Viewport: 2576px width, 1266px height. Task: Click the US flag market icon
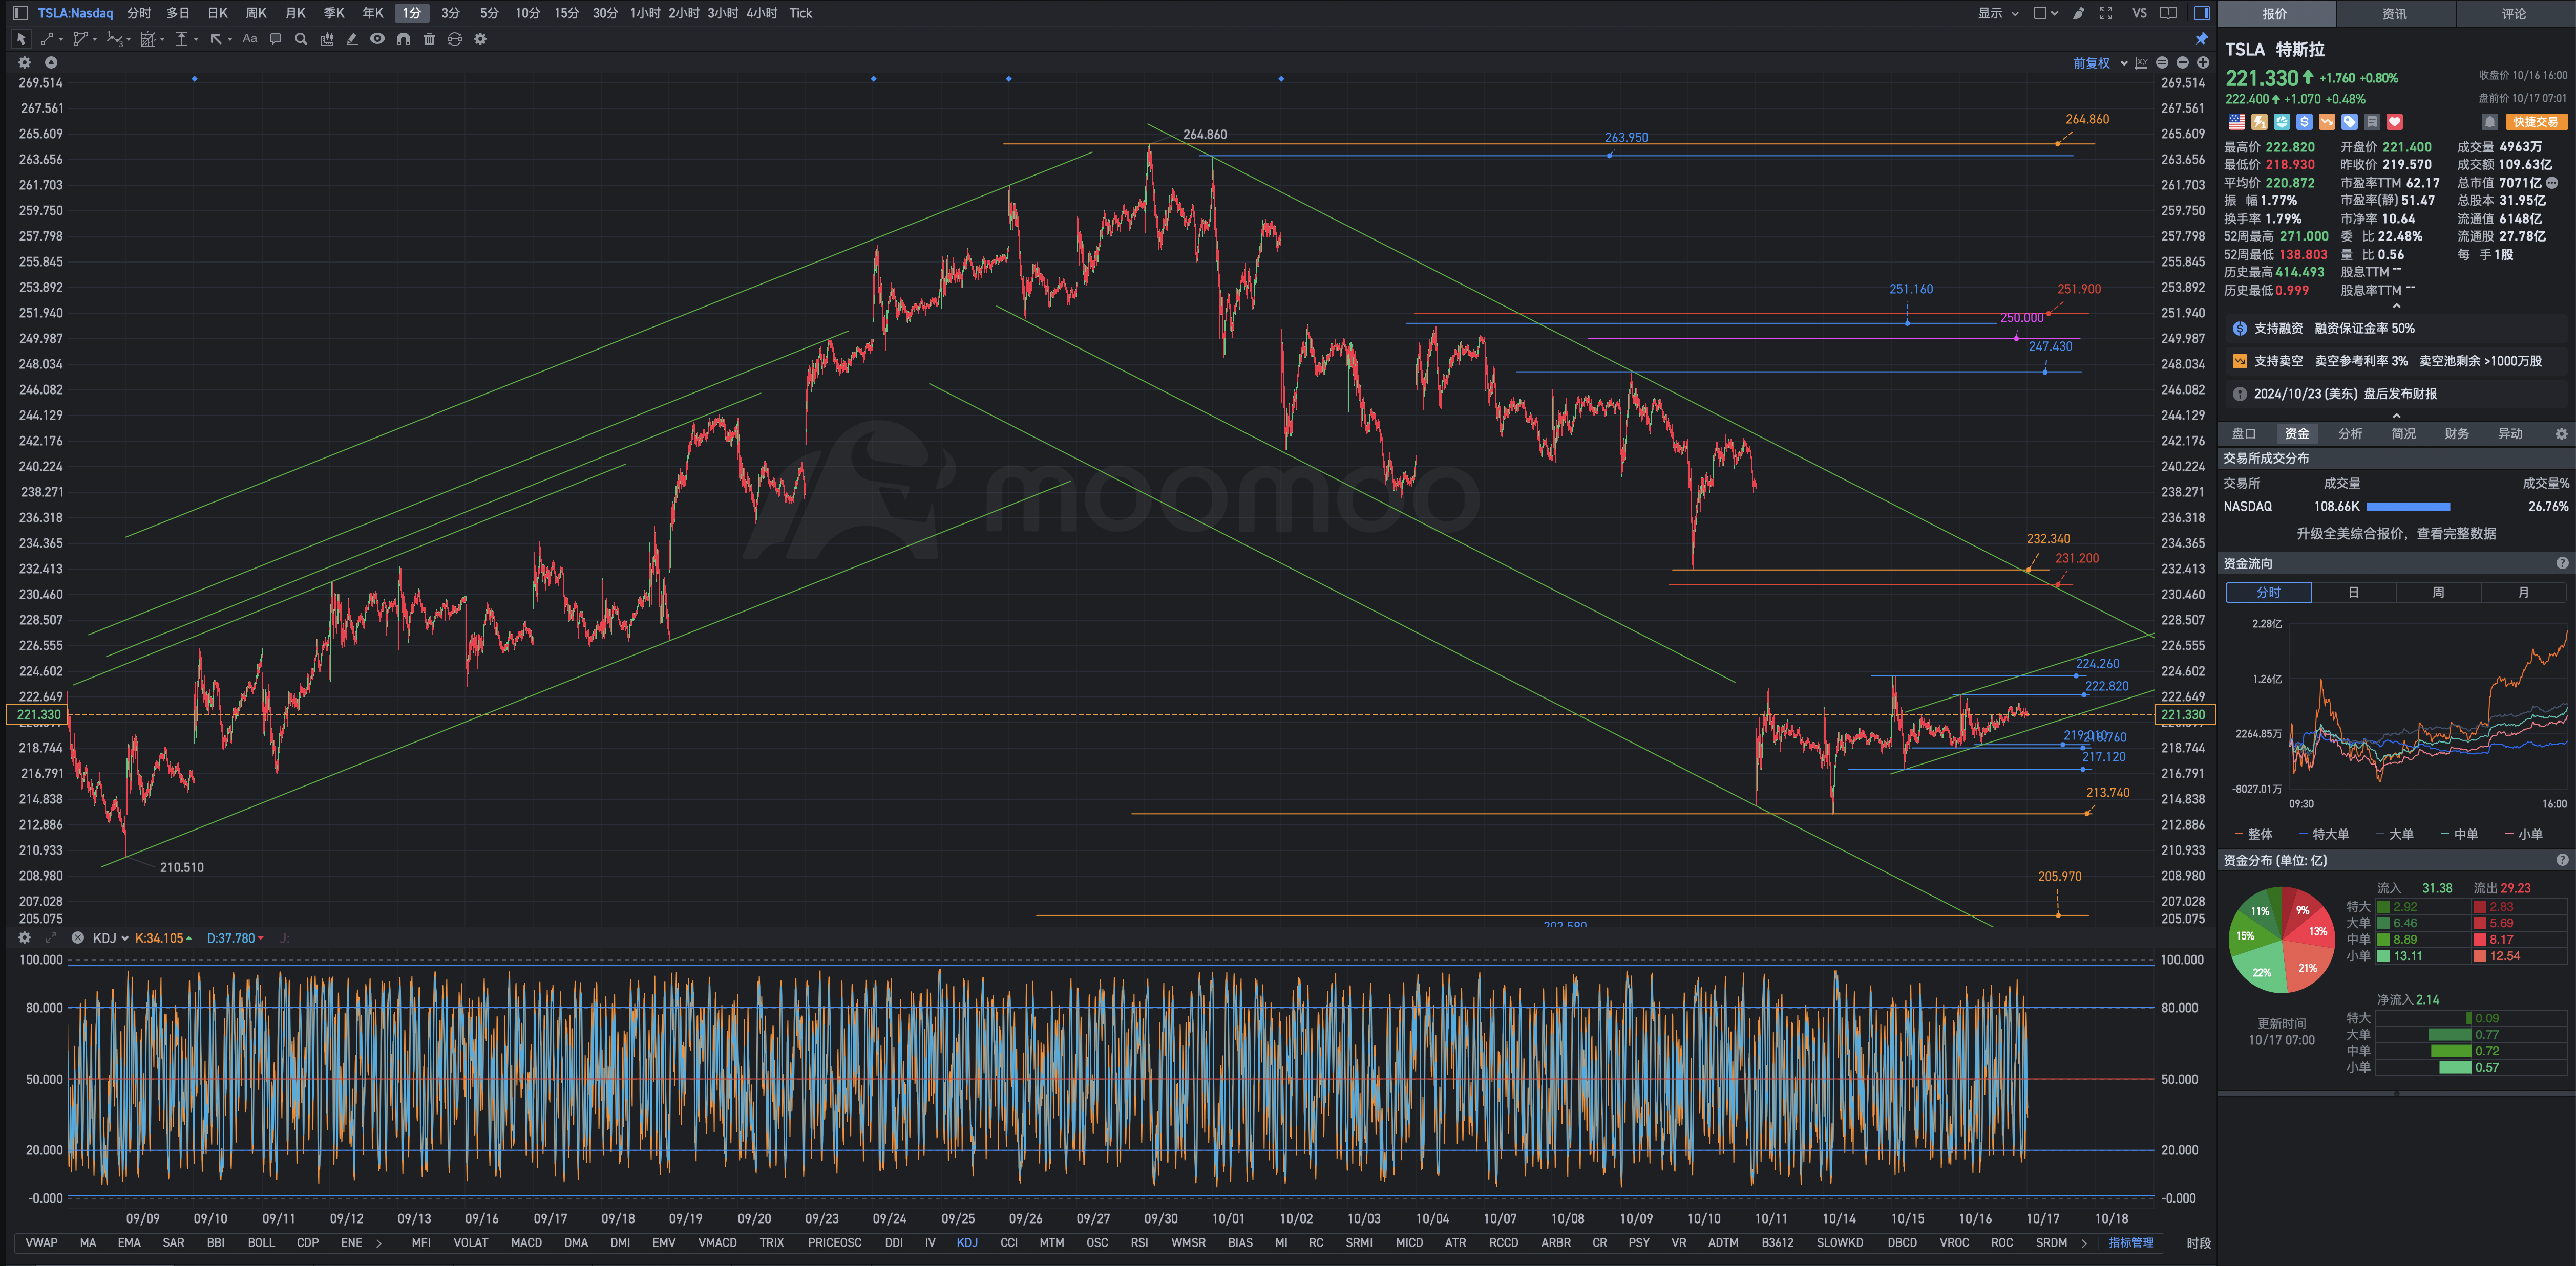(x=2237, y=122)
